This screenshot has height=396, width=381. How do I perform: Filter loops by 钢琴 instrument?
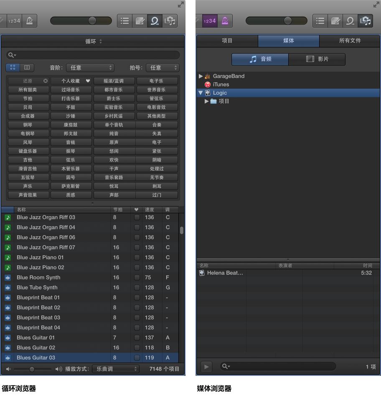28,125
